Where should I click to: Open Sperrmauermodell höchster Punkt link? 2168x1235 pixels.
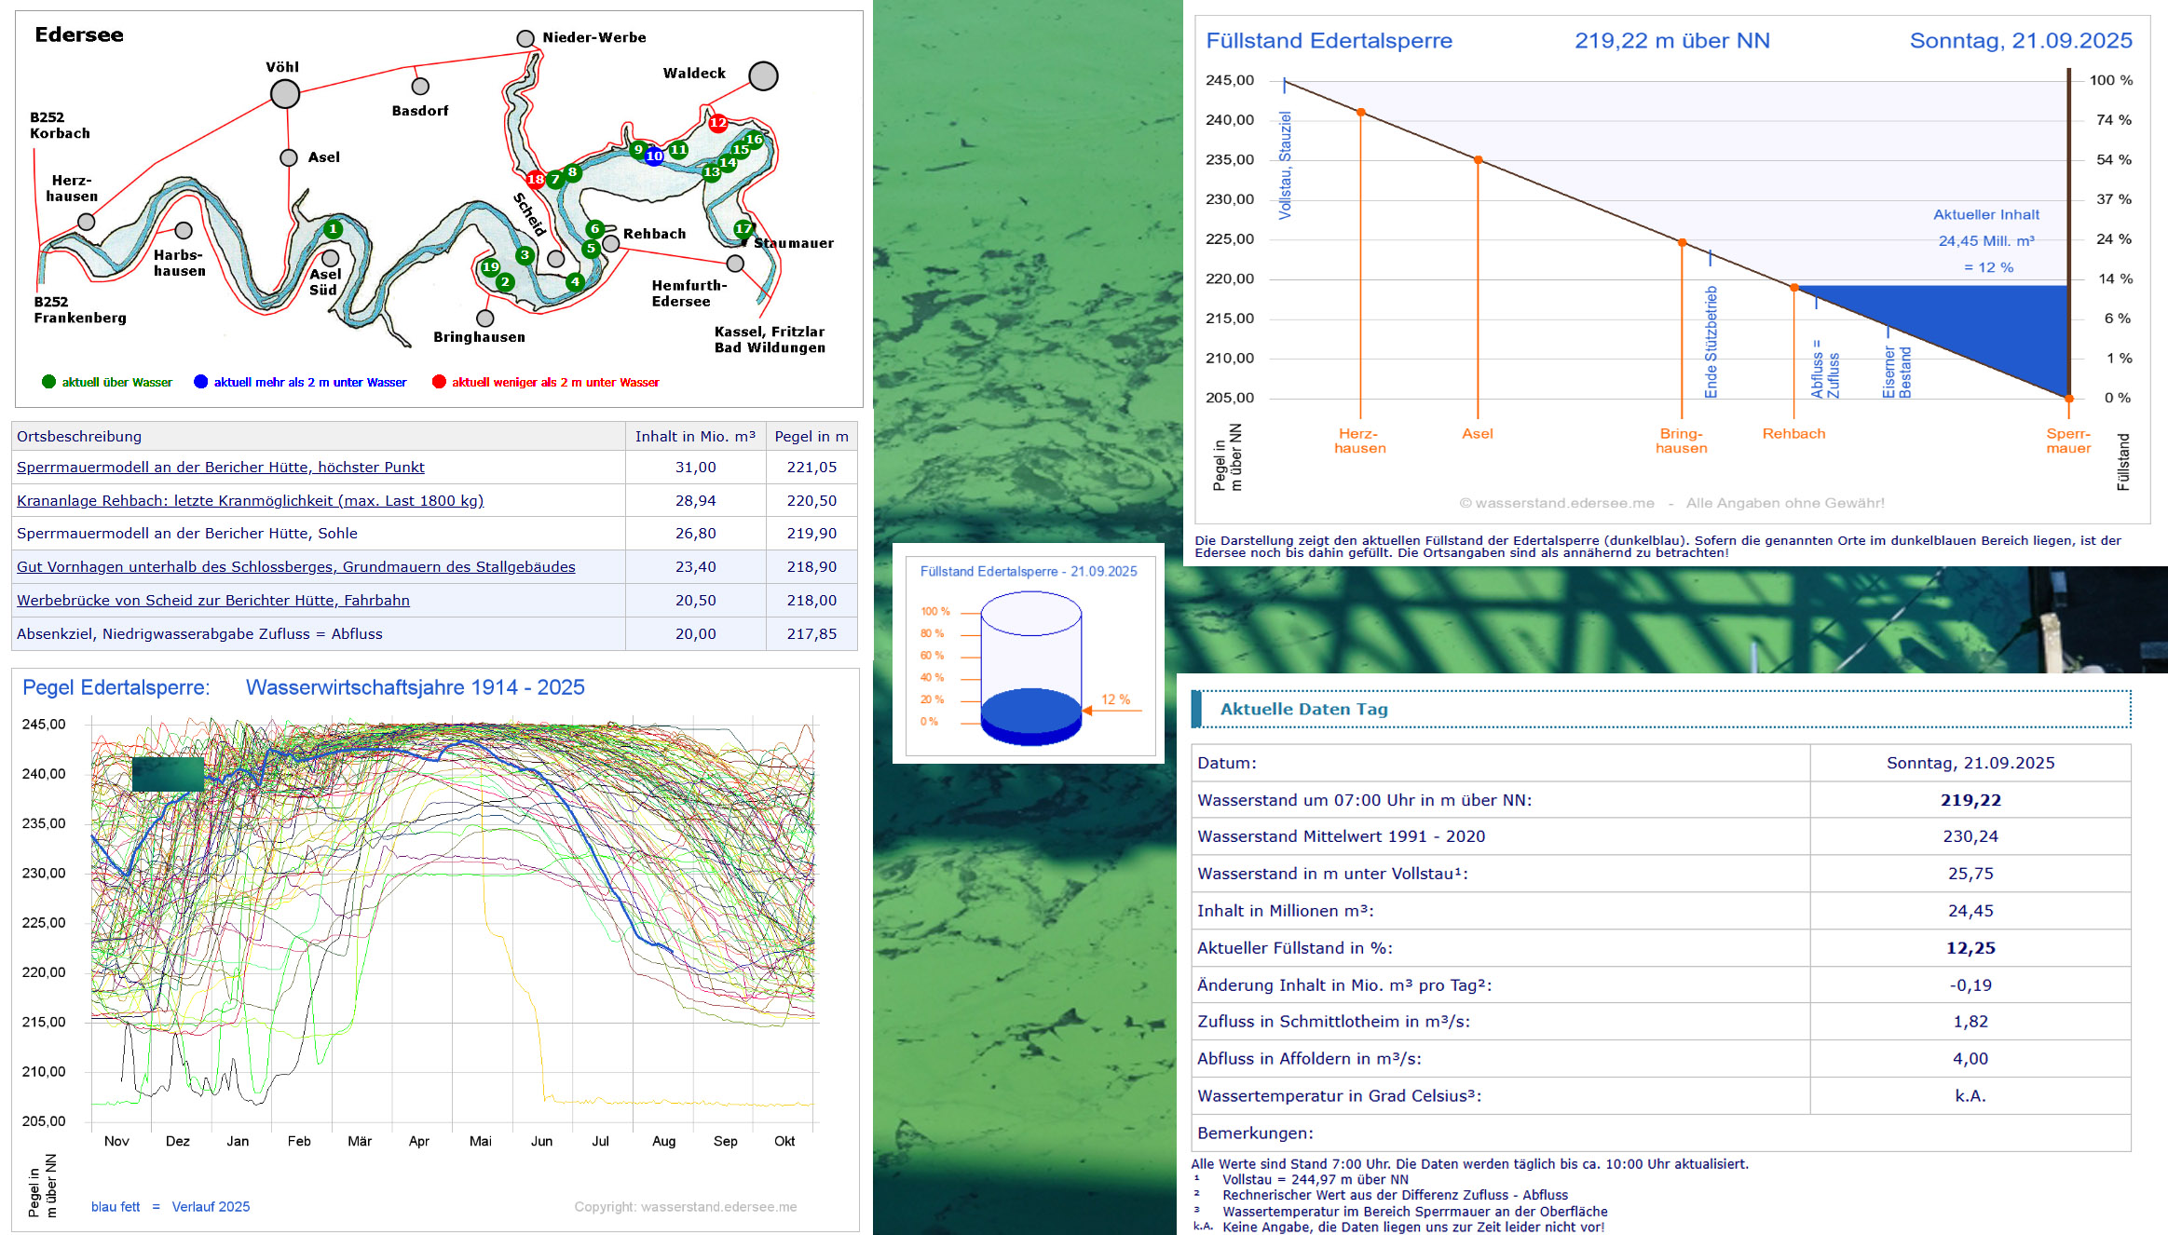(220, 467)
